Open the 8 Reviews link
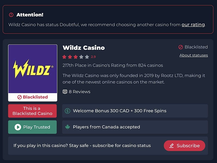 pyautogui.click(x=79, y=92)
